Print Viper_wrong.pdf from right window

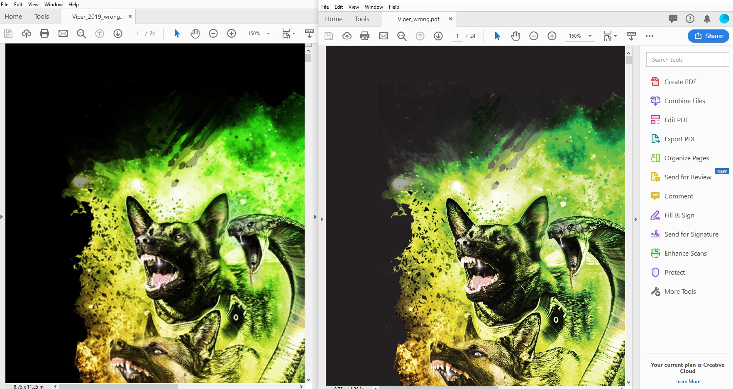click(x=365, y=36)
